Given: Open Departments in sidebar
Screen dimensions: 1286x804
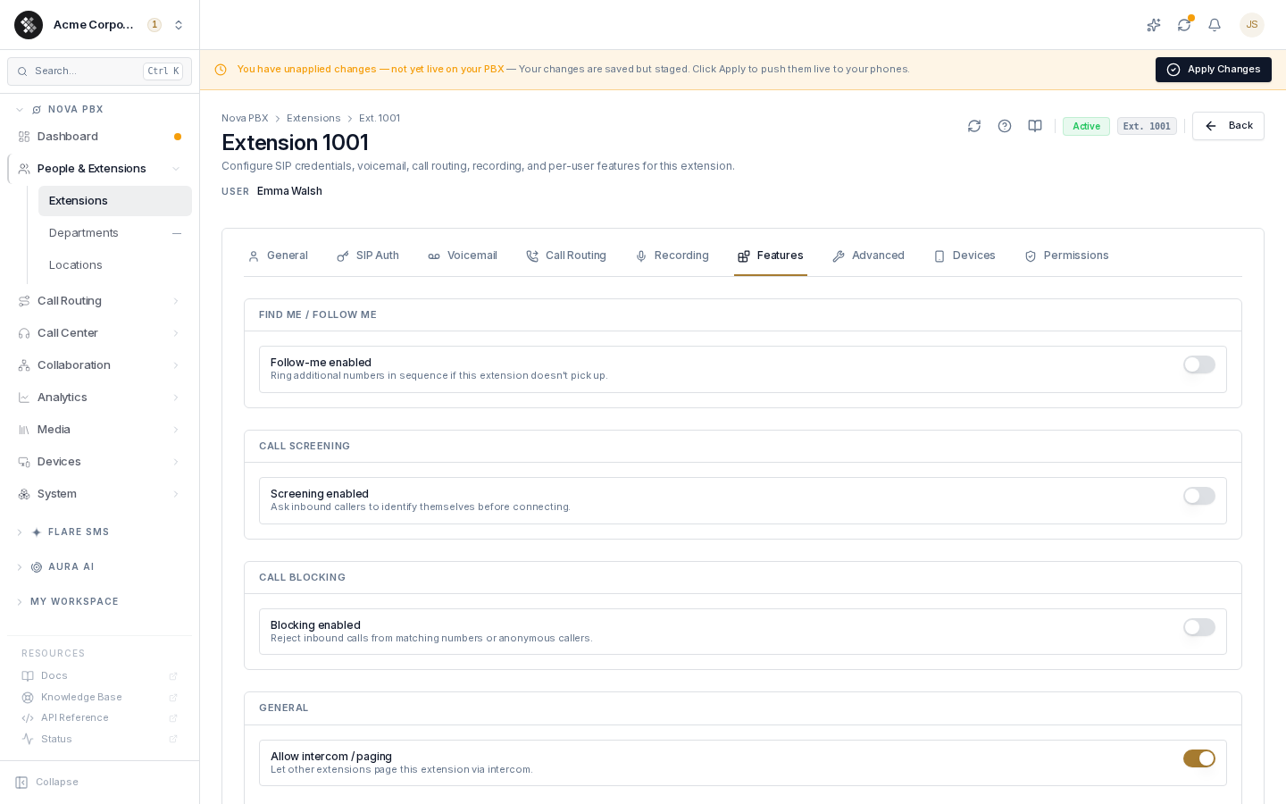Looking at the screenshot, I should coord(115,233).
